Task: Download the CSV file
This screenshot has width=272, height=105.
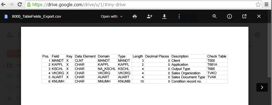Action: (164, 17)
